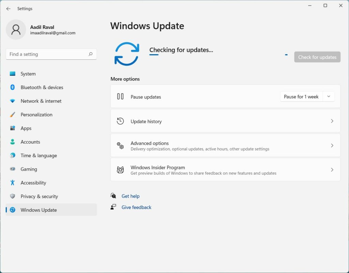
Task: Expand Advanced options with its chevron
Action: 332,145
